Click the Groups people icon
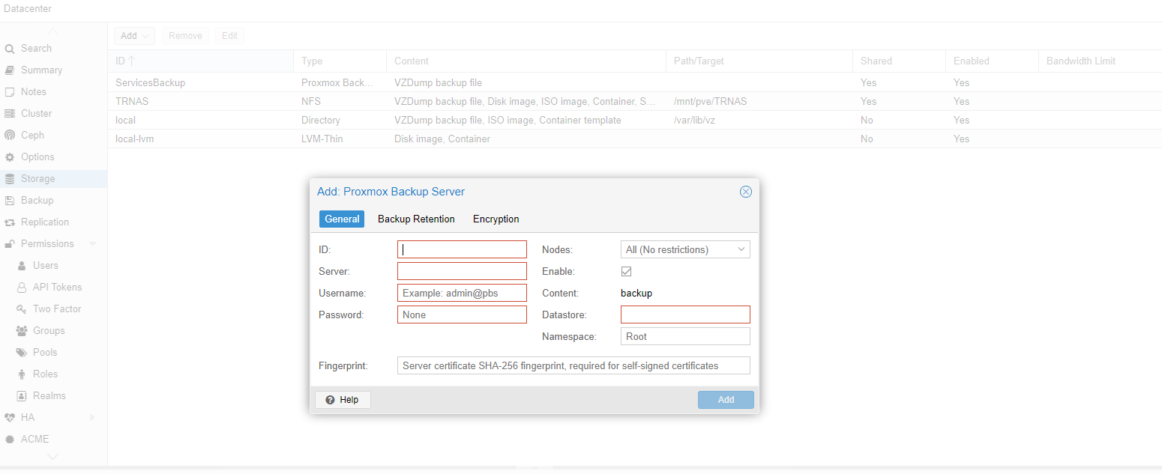This screenshot has height=474, width=1162. tap(22, 331)
